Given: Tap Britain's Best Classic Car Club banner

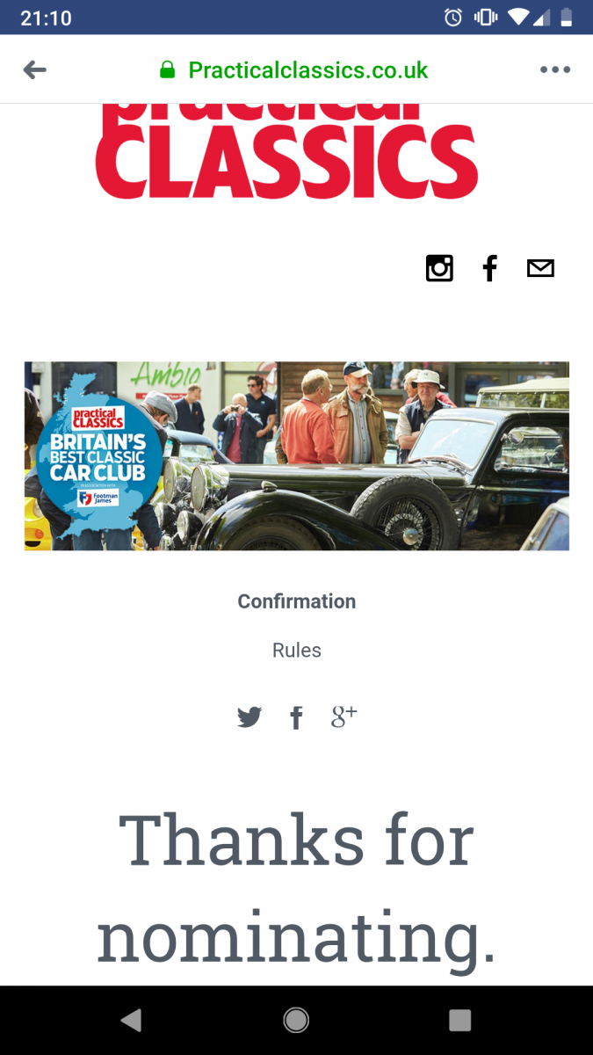Looking at the screenshot, I should (297, 456).
